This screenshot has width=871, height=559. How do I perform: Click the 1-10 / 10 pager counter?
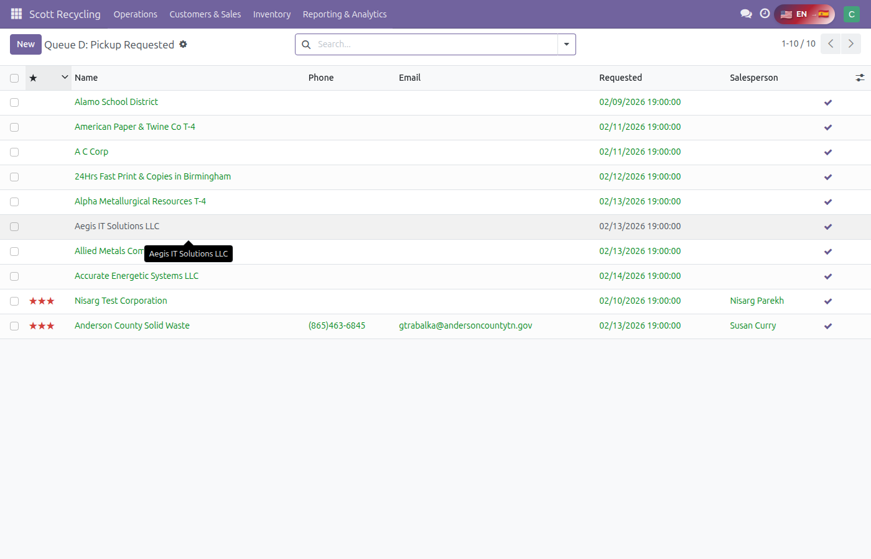pos(798,44)
